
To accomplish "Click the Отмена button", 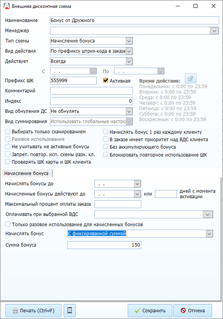I will [x=193, y=310].
